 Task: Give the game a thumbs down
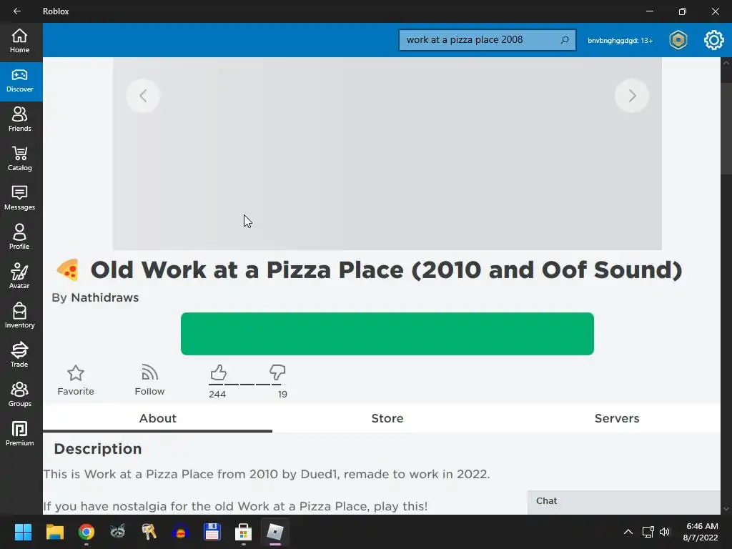(x=277, y=372)
